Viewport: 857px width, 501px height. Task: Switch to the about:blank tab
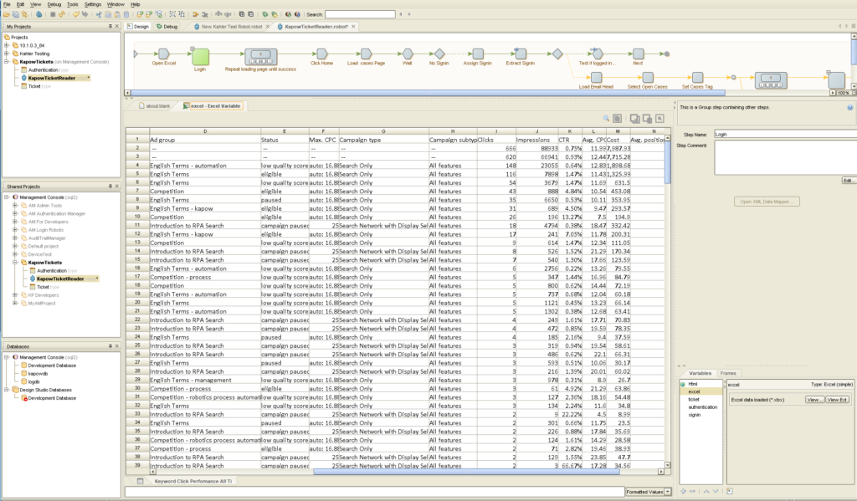point(155,106)
